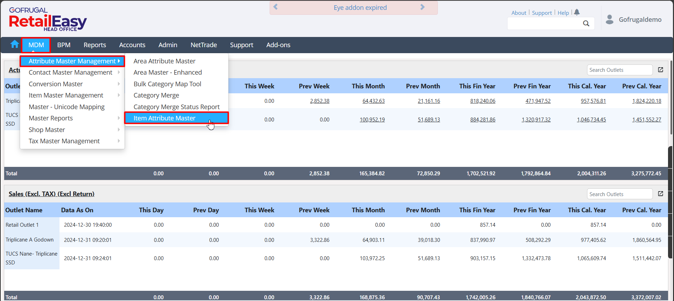Viewport: 674px width, 301px height.
Task: Click the magnifier search icon in header
Action: coord(586,24)
